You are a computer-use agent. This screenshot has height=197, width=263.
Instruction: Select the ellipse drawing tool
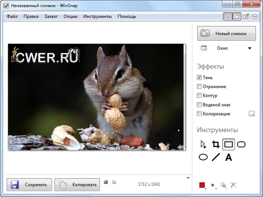pyautogui.click(x=203, y=158)
